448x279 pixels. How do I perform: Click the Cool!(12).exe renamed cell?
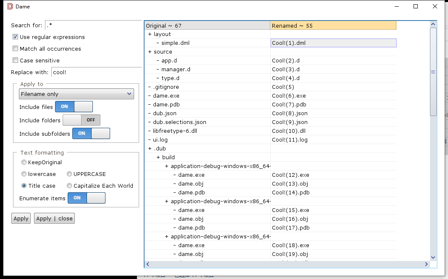coord(333,175)
